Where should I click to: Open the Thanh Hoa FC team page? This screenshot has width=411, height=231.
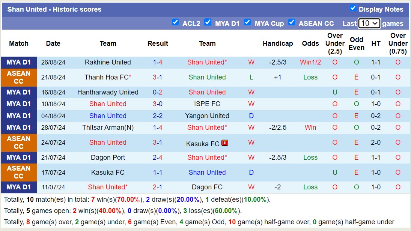106,77
